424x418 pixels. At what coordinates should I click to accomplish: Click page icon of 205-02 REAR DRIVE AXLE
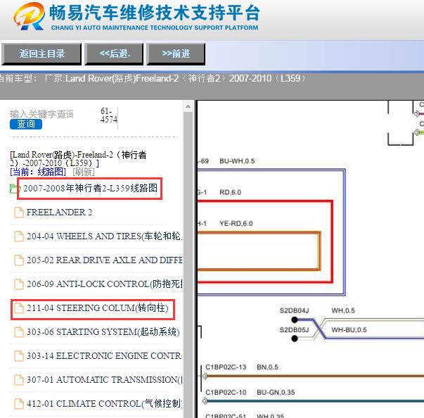point(19,260)
